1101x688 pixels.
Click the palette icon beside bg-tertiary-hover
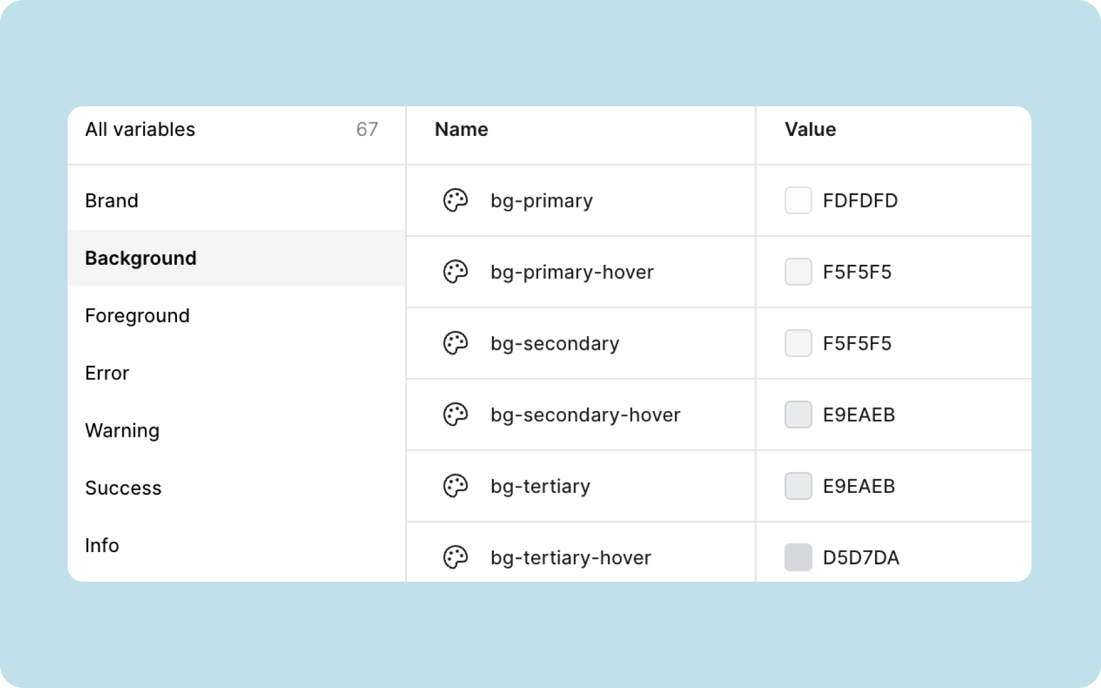pyautogui.click(x=455, y=557)
